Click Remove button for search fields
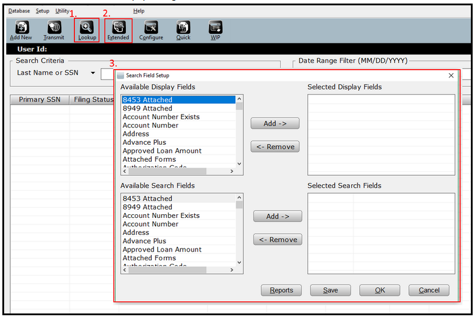The height and width of the screenshot is (317, 475). click(x=278, y=240)
